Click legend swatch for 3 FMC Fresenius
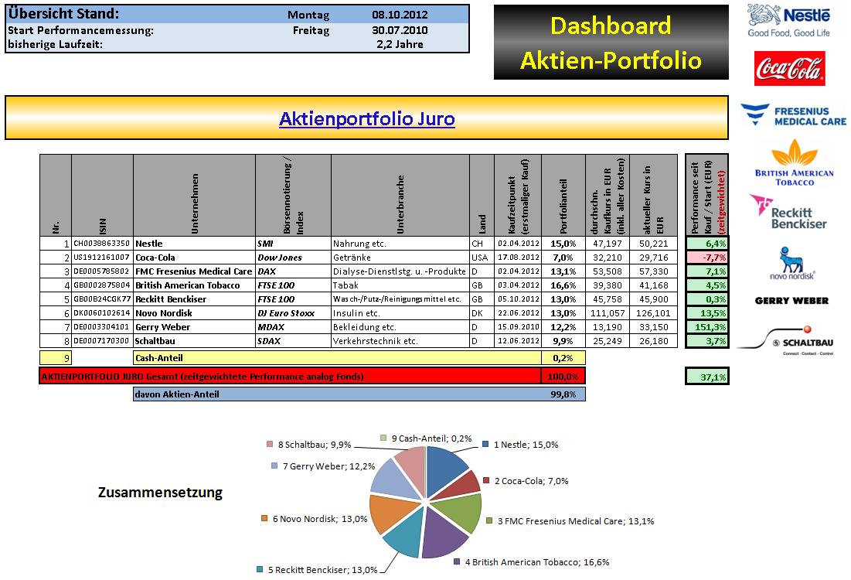Image resolution: width=851 pixels, height=580 pixels. pyautogui.click(x=489, y=520)
